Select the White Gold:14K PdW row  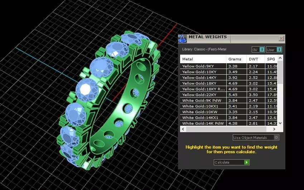click(228, 123)
